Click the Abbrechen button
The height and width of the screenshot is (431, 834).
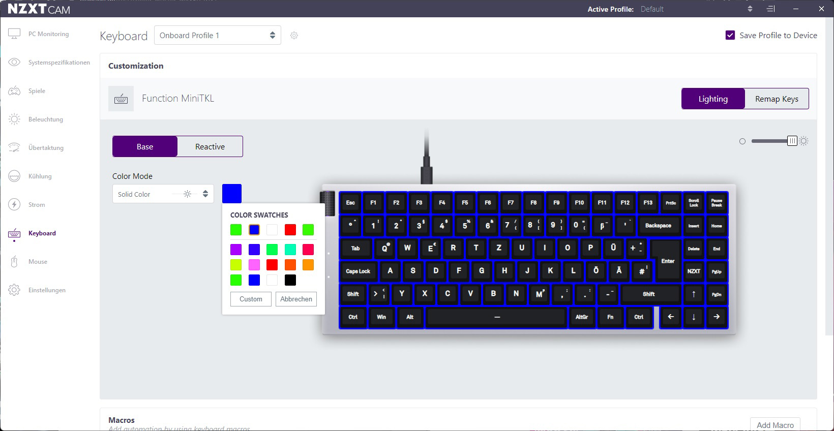coord(296,299)
